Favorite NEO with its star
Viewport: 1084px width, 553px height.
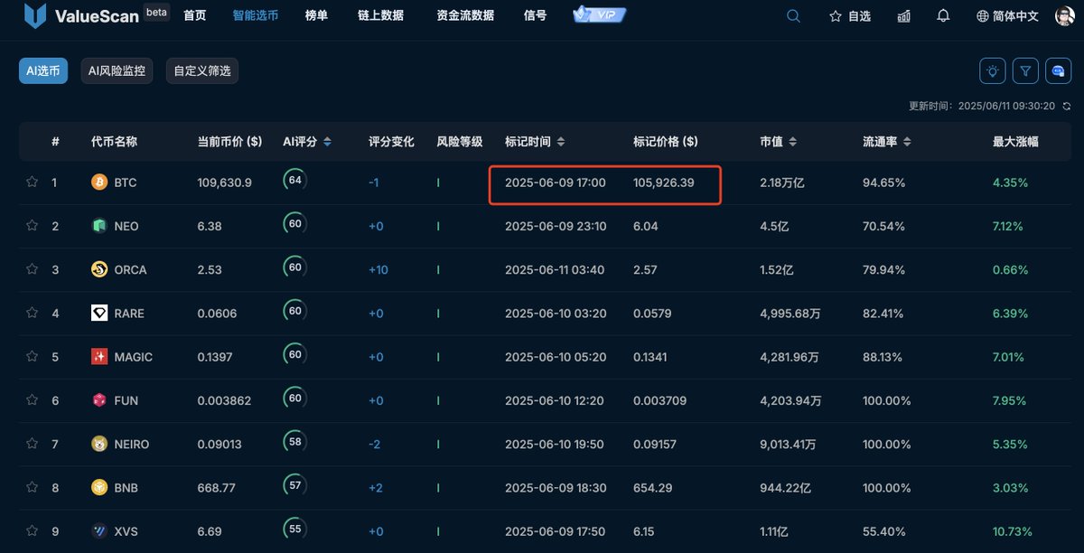33,225
